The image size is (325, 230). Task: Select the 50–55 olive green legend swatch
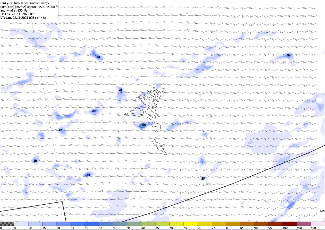click(148, 224)
